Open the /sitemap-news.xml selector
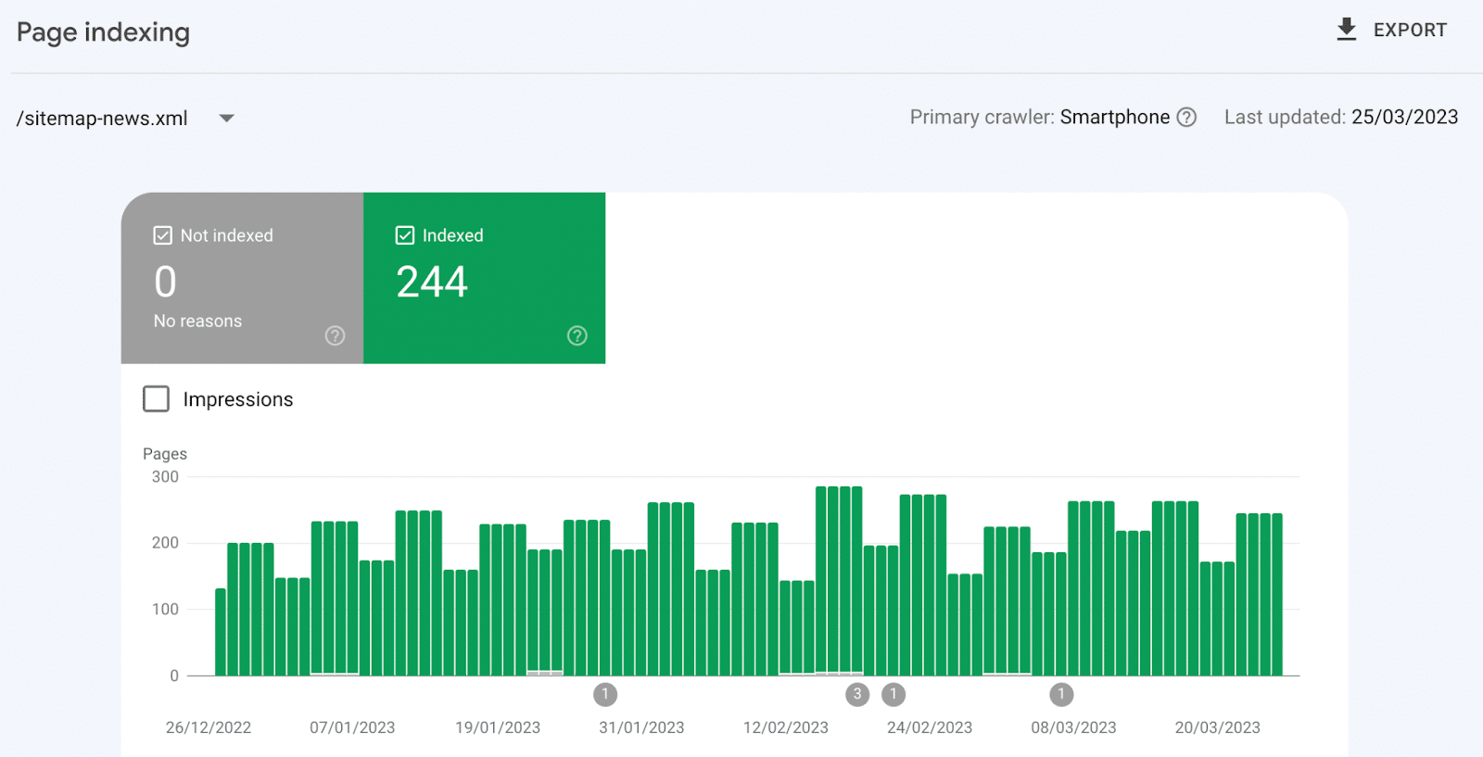1483x757 pixels. coord(102,119)
